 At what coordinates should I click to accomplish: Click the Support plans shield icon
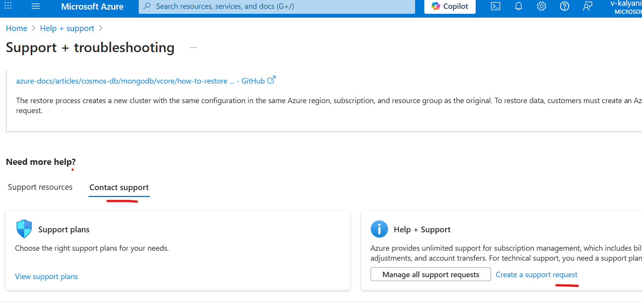tap(24, 229)
